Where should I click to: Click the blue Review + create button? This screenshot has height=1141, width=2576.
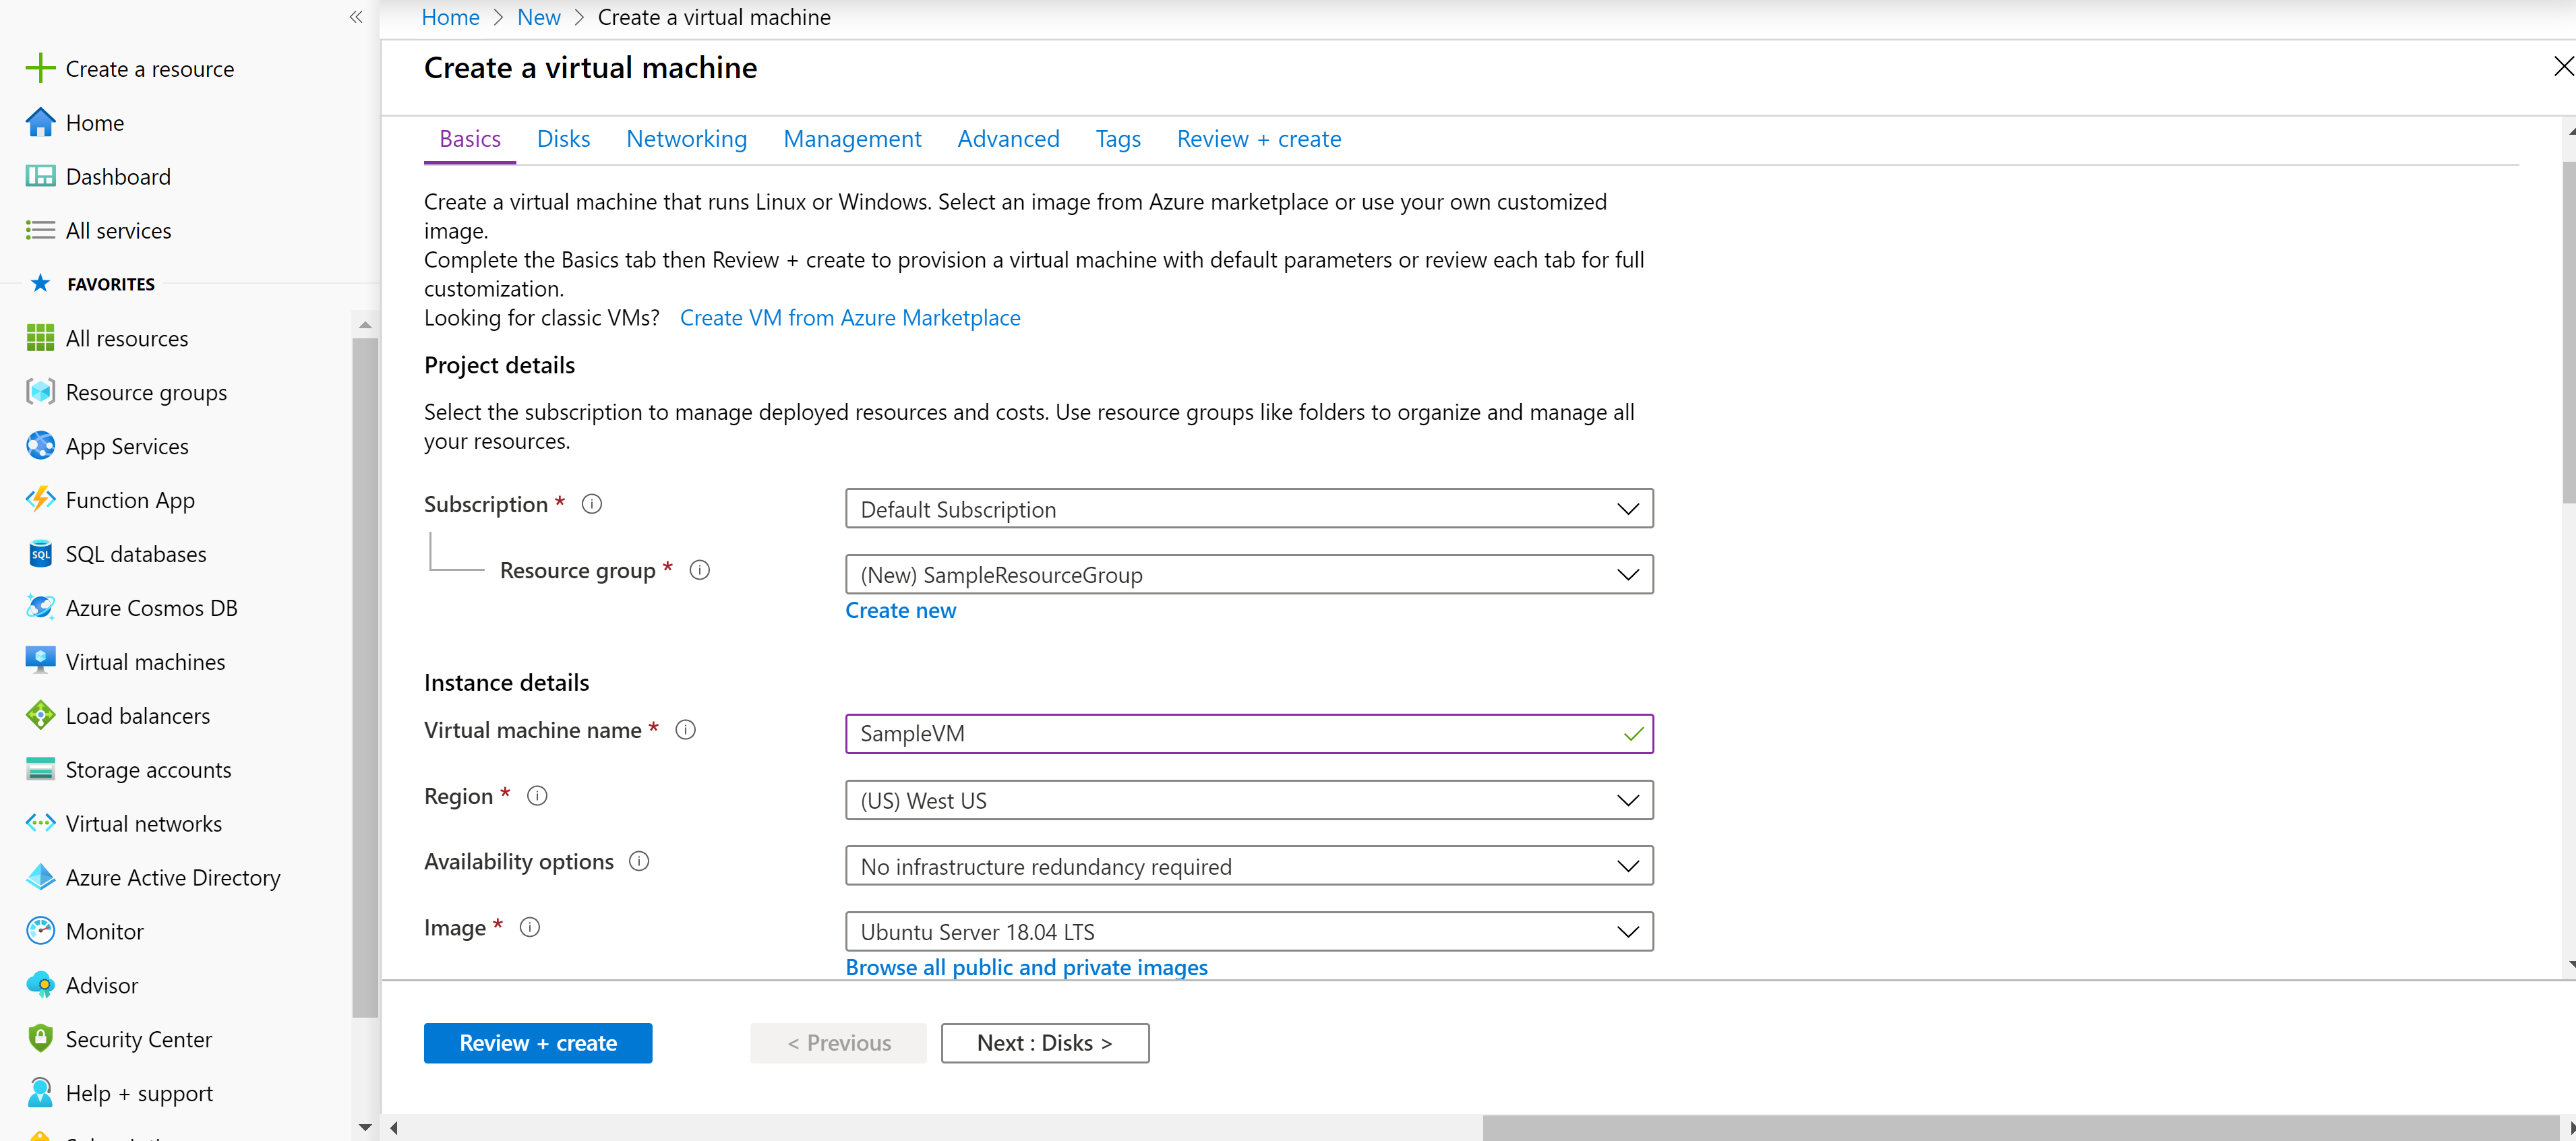pyautogui.click(x=537, y=1042)
